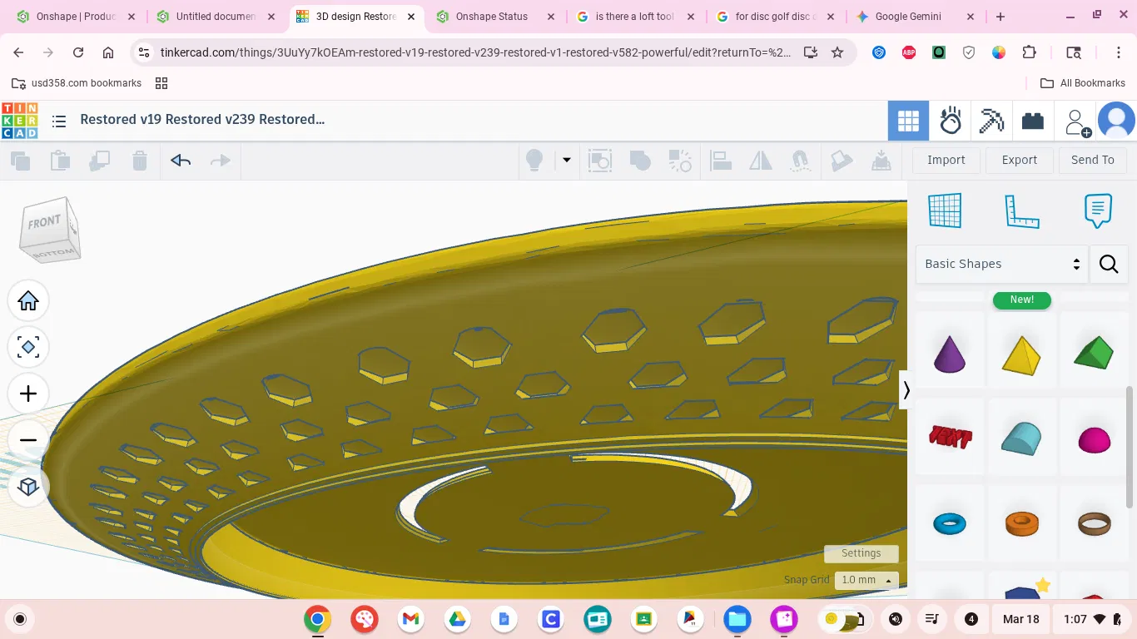Select the Ruler tool
The height and width of the screenshot is (639, 1137).
[1022, 211]
